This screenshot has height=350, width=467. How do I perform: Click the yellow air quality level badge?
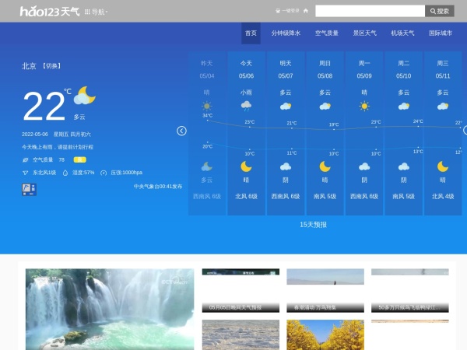(x=79, y=159)
